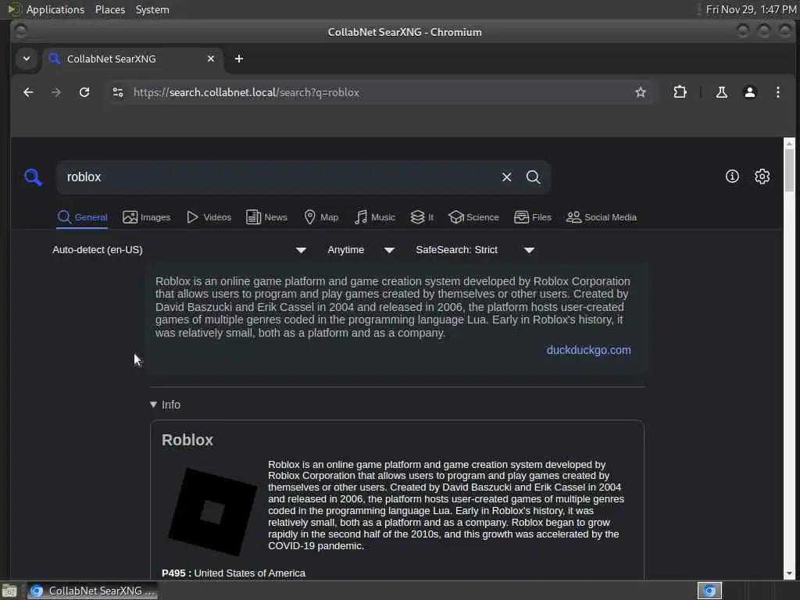800x600 pixels.
Task: Clear the roblox search query
Action: point(506,177)
